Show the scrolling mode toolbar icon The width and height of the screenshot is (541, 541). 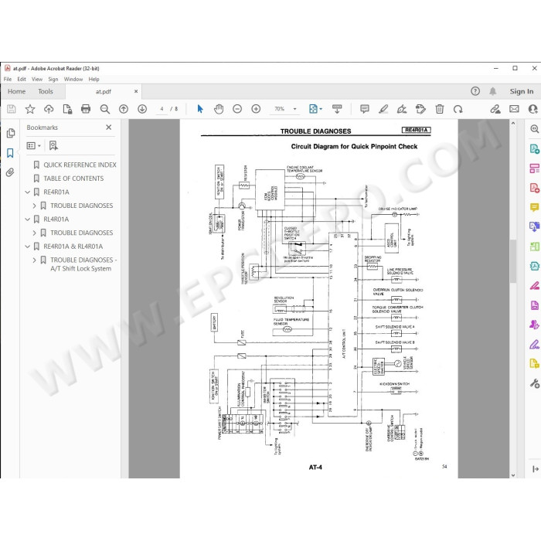[337, 109]
